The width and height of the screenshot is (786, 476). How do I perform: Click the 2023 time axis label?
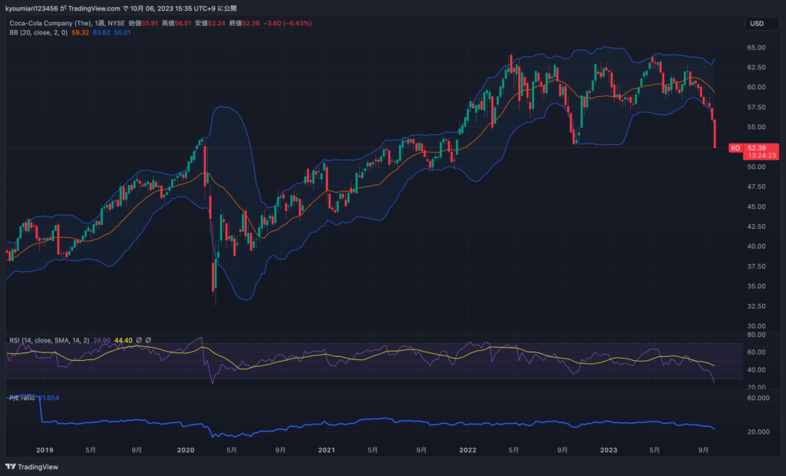click(609, 450)
